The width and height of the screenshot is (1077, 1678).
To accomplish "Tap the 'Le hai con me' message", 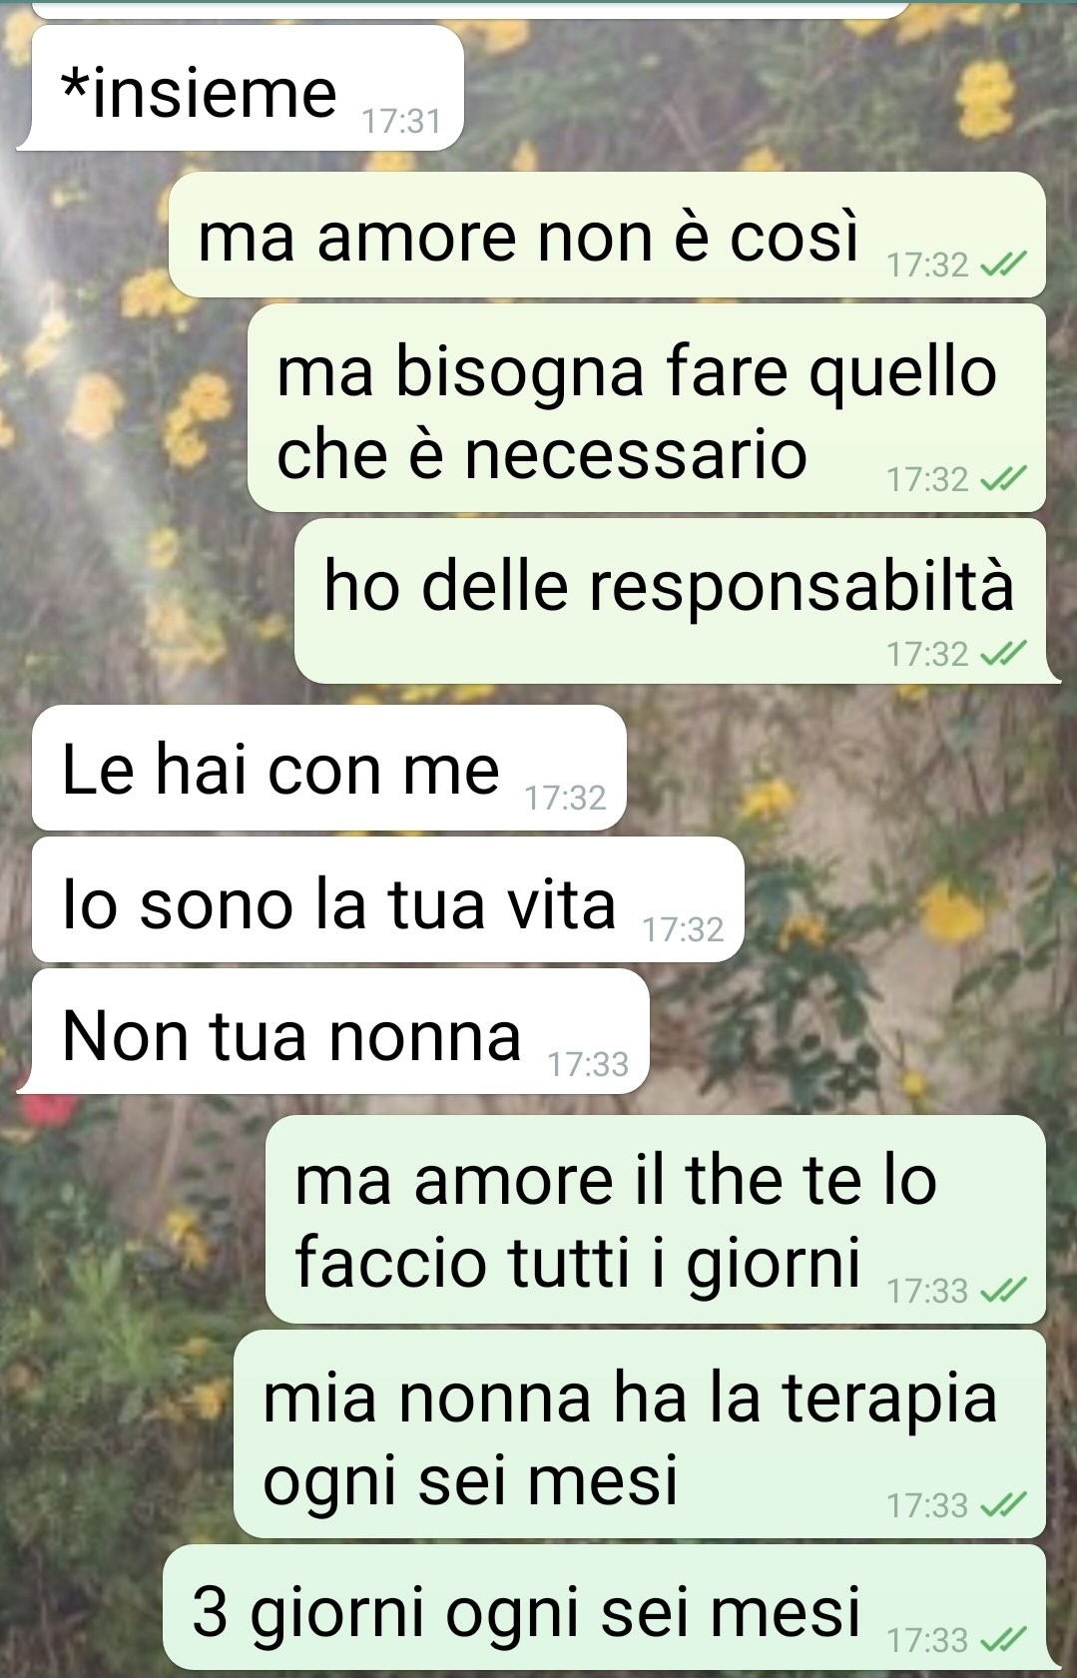I will coord(328,768).
